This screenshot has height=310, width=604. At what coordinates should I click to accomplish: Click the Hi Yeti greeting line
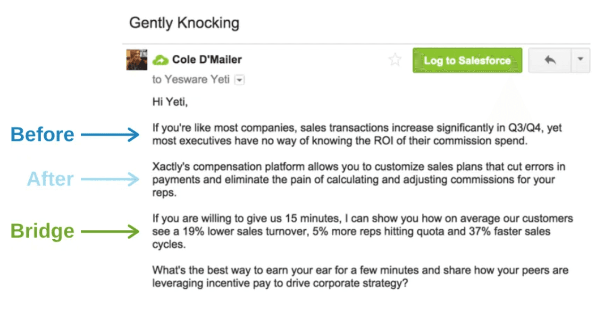click(x=170, y=101)
